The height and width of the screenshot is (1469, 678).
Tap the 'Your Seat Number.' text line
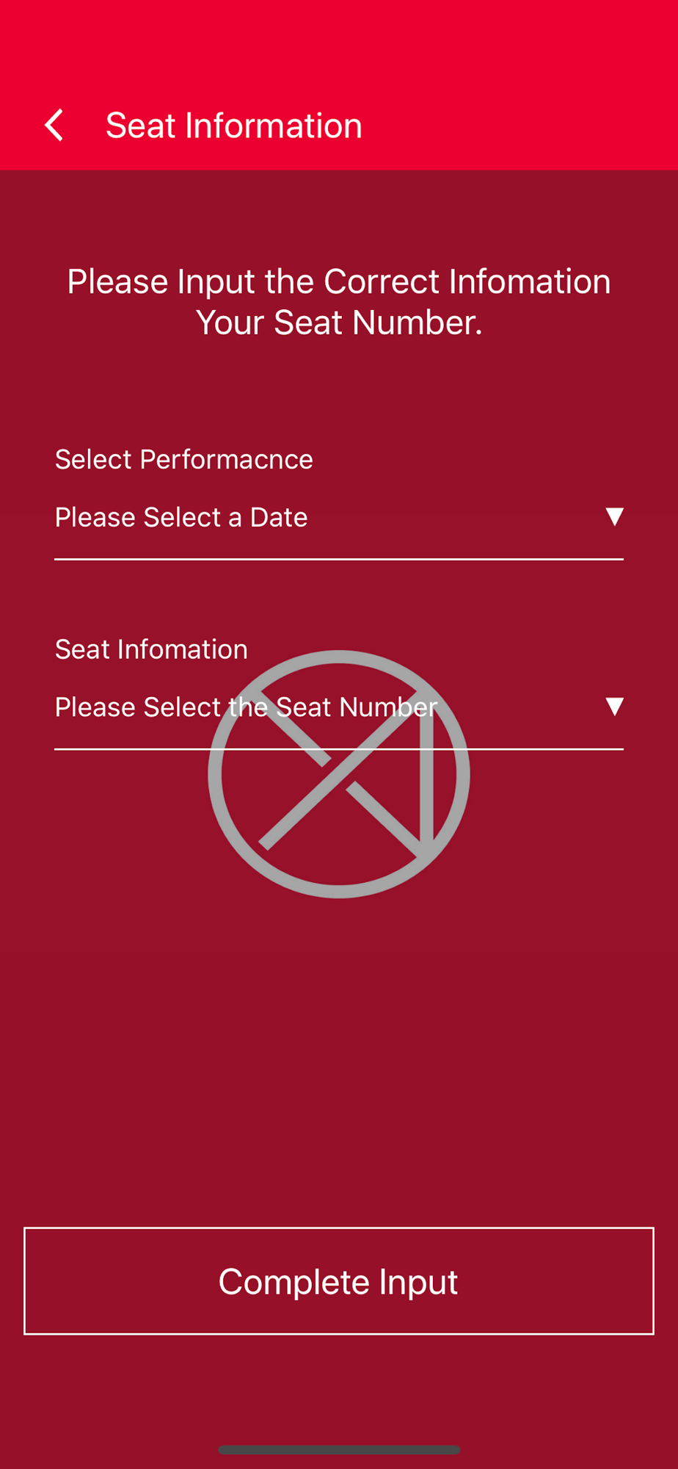pyautogui.click(x=339, y=323)
